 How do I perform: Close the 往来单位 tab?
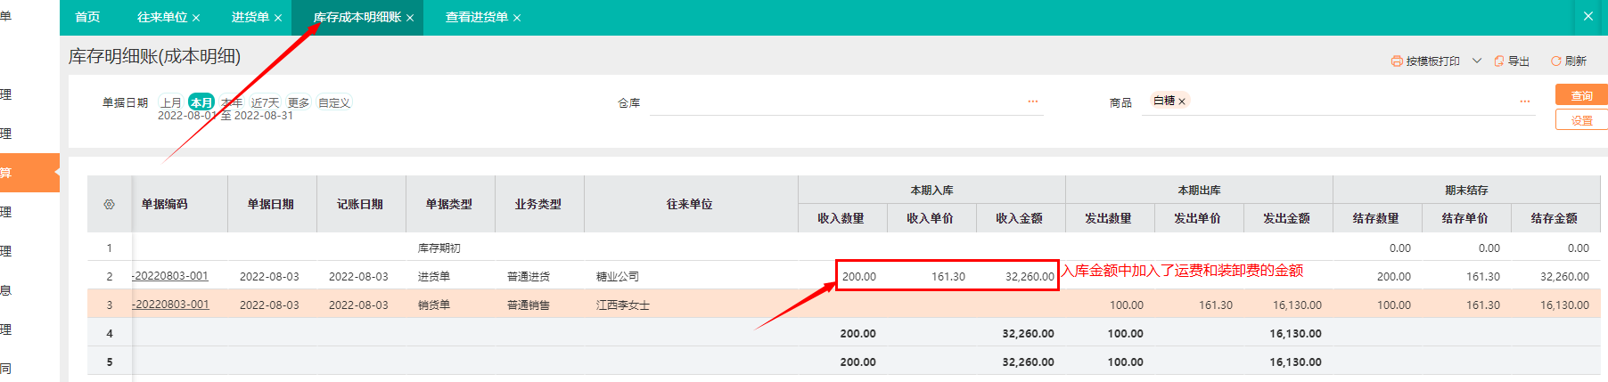(196, 18)
